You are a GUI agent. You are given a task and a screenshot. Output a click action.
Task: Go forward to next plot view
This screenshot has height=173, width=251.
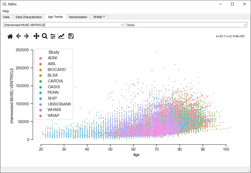(26, 36)
